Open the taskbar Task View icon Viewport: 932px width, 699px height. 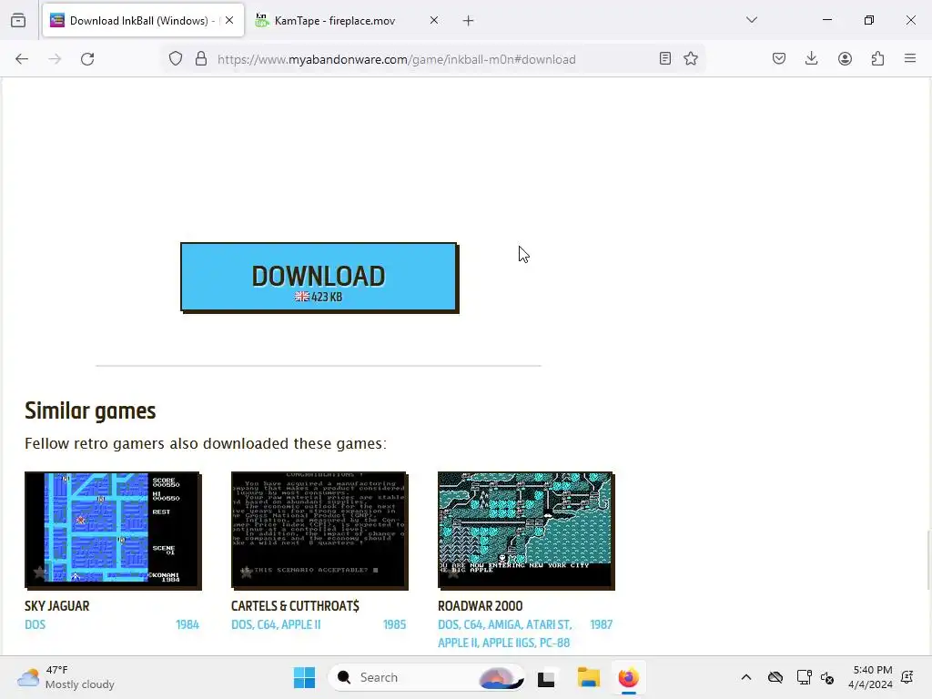(x=546, y=677)
